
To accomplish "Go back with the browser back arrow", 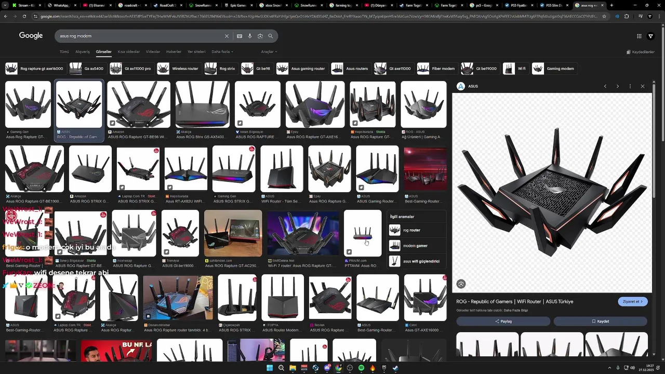I will tap(6, 16).
